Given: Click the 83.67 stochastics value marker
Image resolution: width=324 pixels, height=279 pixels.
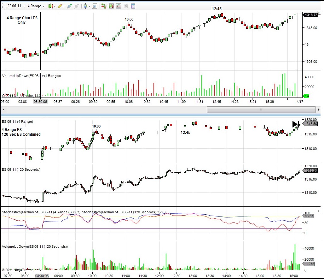Looking at the screenshot, I should click(x=309, y=216).
